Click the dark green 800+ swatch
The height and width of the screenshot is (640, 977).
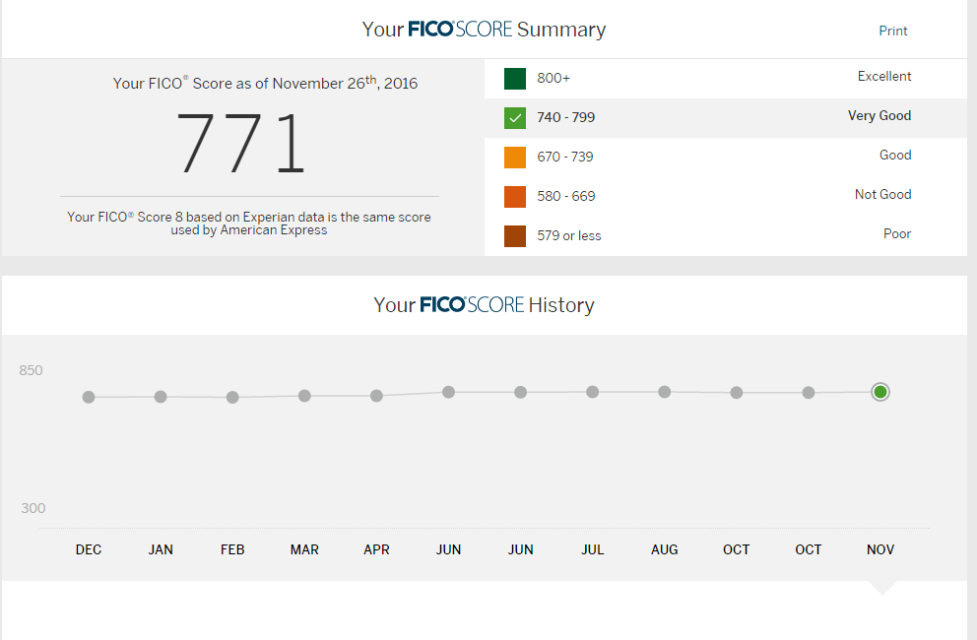[x=515, y=79]
